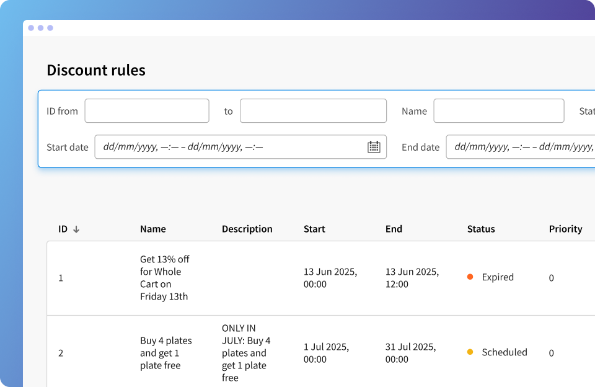Viewport: 595px width, 387px height.
Task: Click the 'Start date' filter label
Action: pos(68,147)
